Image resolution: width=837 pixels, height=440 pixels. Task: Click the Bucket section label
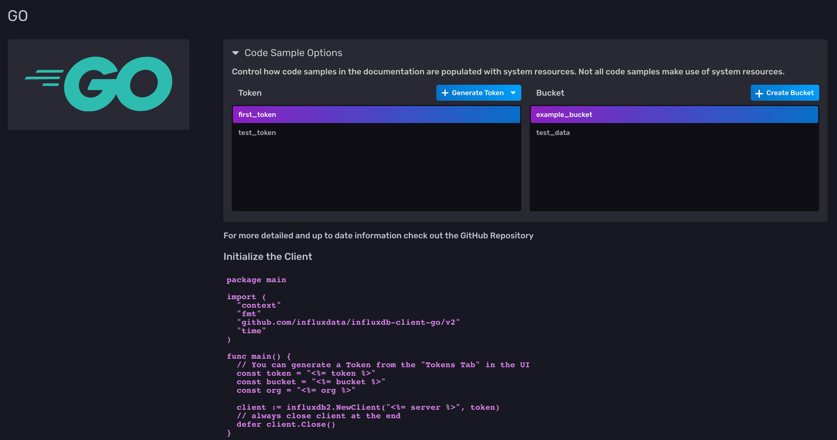tap(550, 93)
